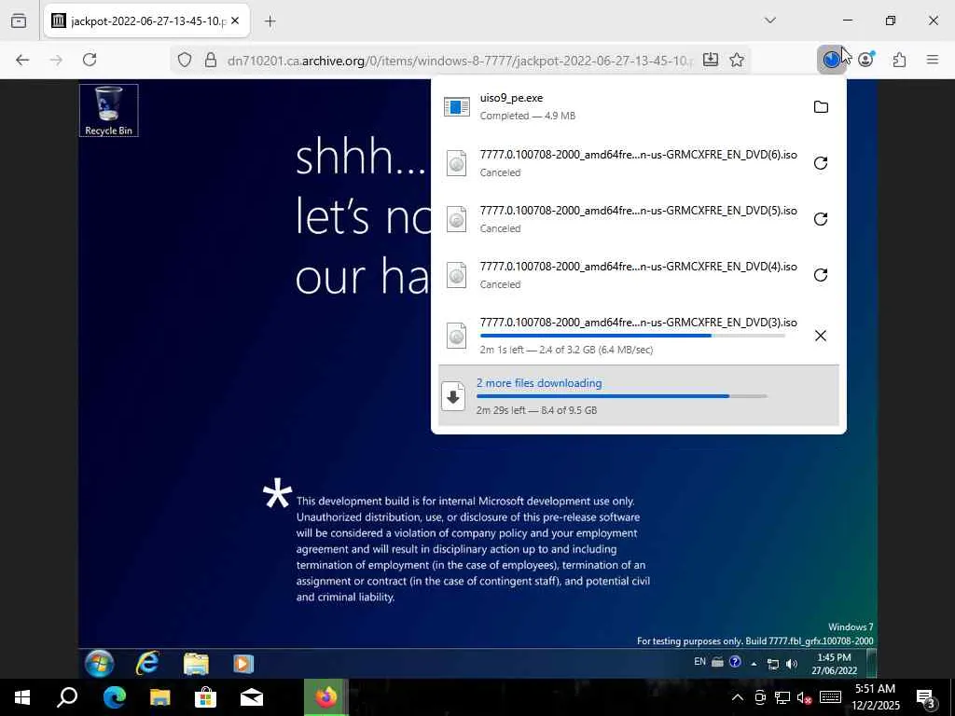Click the Recycle Bin in the image
The height and width of the screenshot is (716, 955).
[108, 110]
